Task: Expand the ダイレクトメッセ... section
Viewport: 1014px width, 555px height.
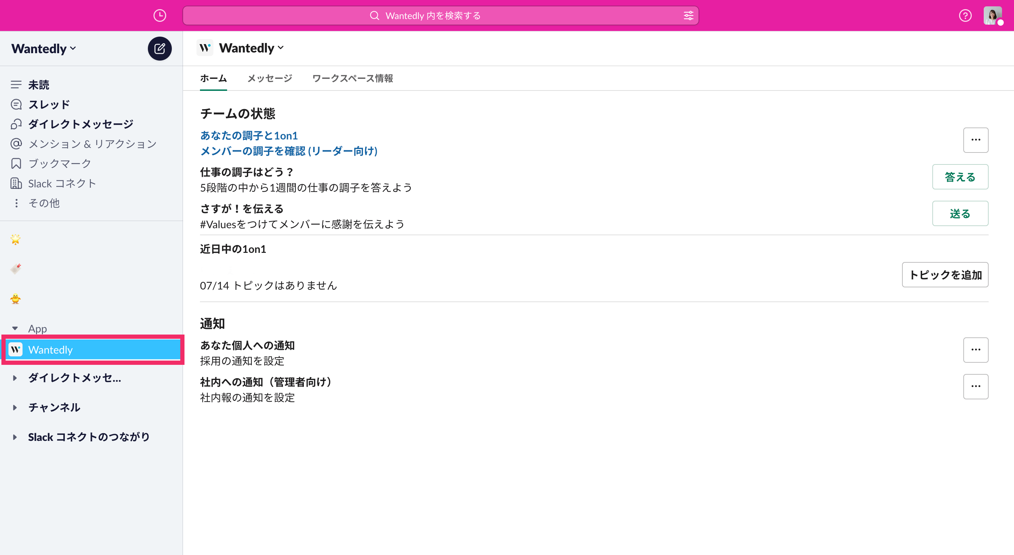Action: [15, 378]
